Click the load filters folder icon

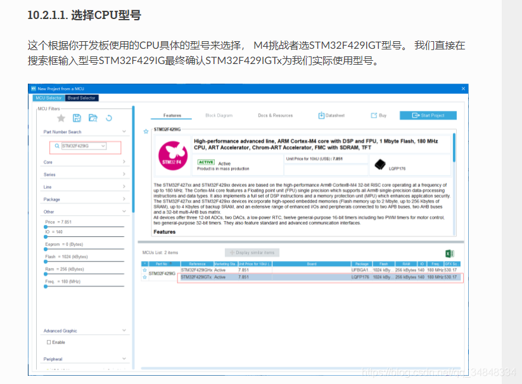coord(93,118)
